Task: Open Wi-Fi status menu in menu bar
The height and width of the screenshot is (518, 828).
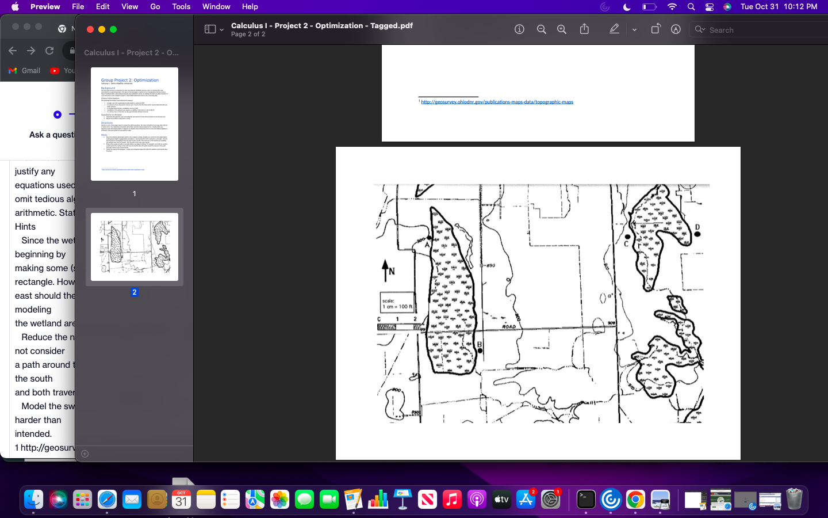Action: coord(672,7)
